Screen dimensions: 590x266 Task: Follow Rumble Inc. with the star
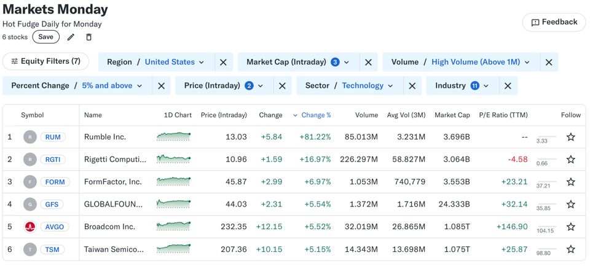[x=570, y=137]
